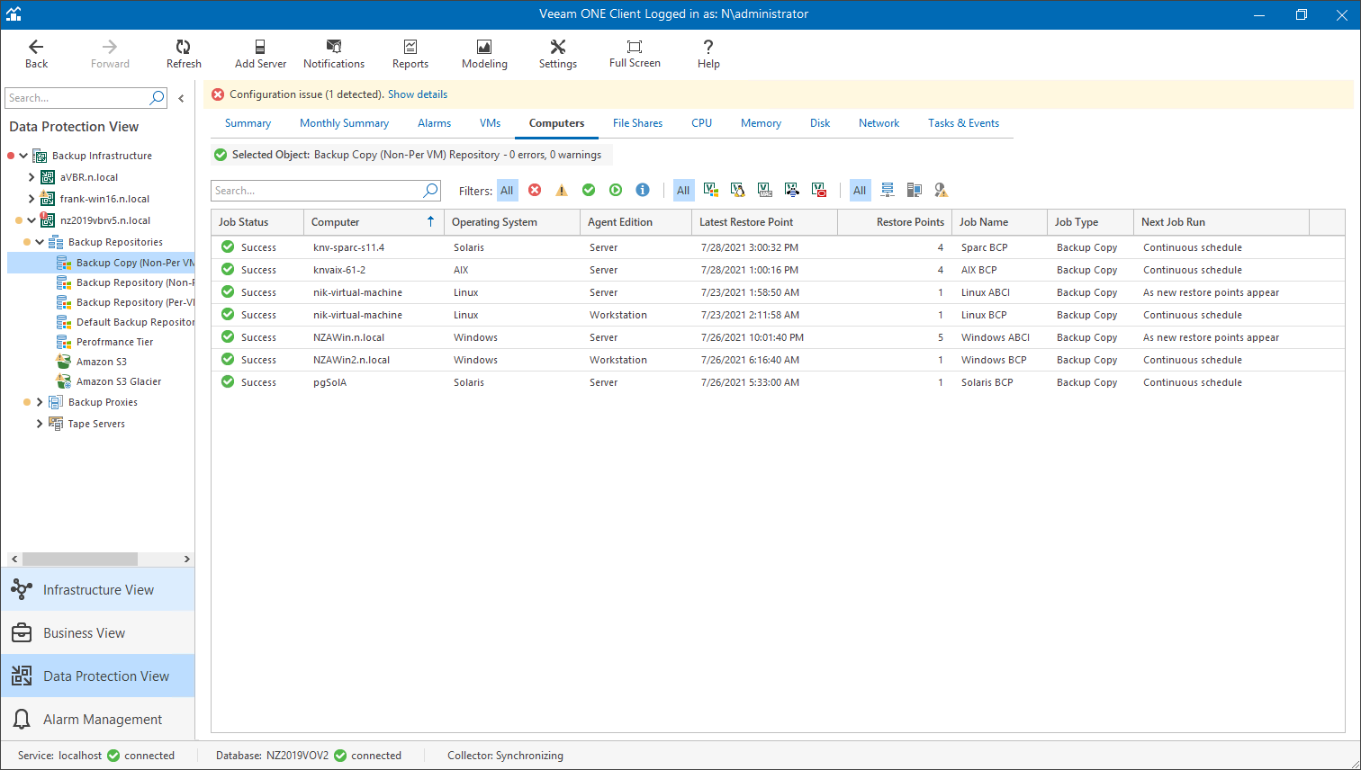Open the VMs tab
The height and width of the screenshot is (770, 1361).
491,123
